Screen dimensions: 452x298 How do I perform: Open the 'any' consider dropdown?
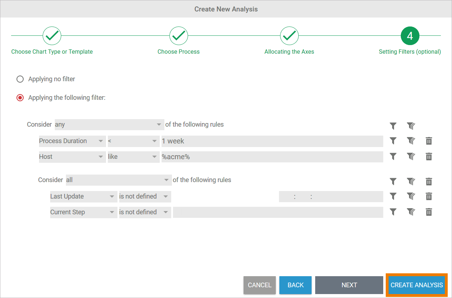coord(109,124)
